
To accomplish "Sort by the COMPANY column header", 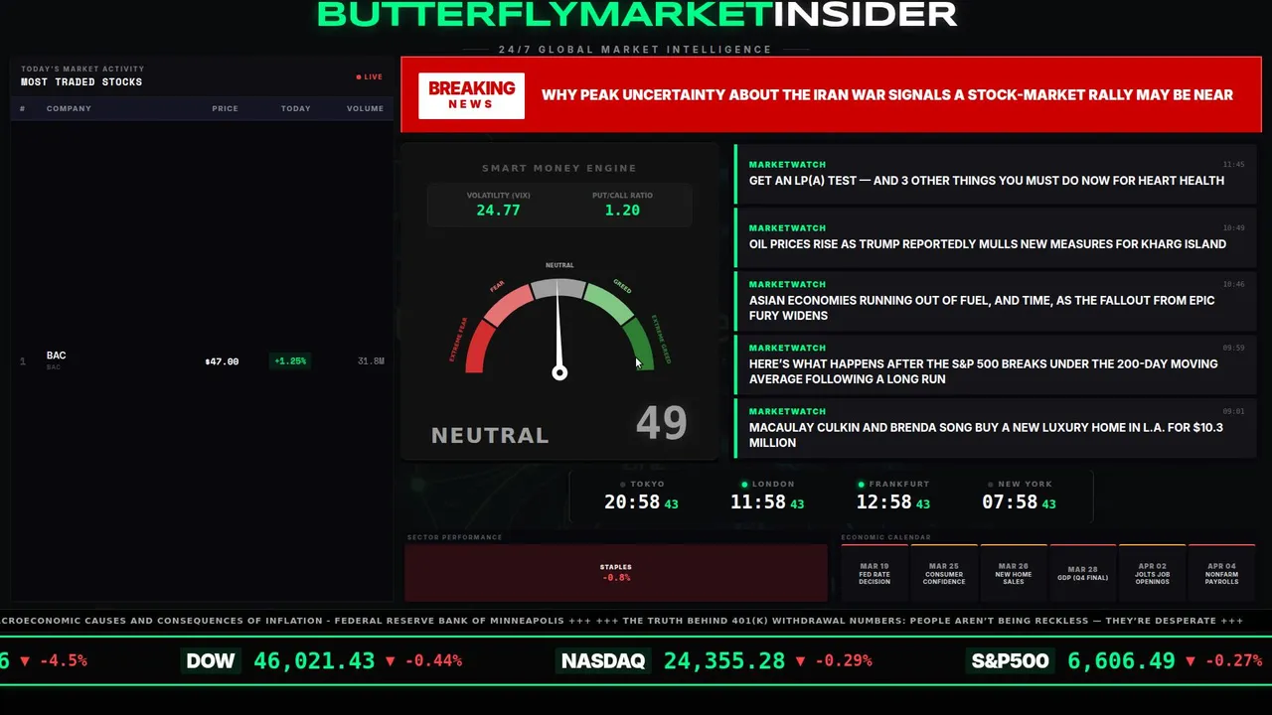I will point(69,108).
